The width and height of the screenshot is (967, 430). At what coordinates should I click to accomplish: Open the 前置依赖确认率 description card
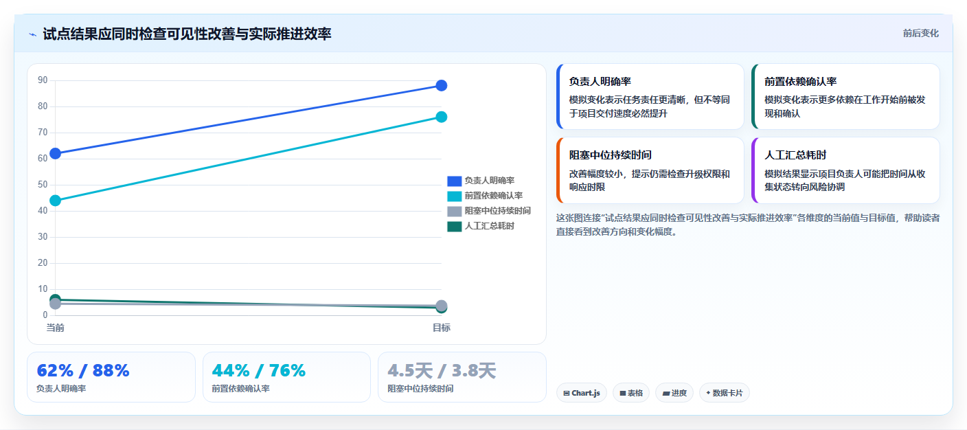coord(845,97)
